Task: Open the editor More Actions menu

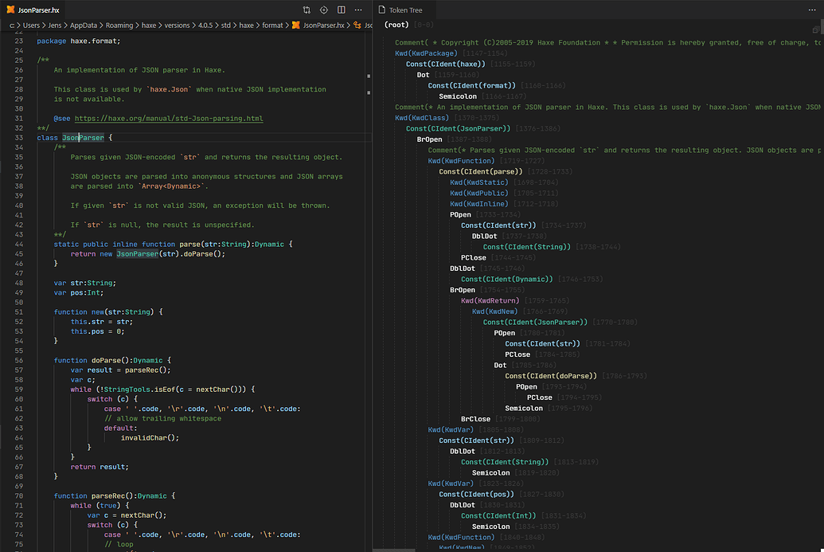Action: point(359,10)
